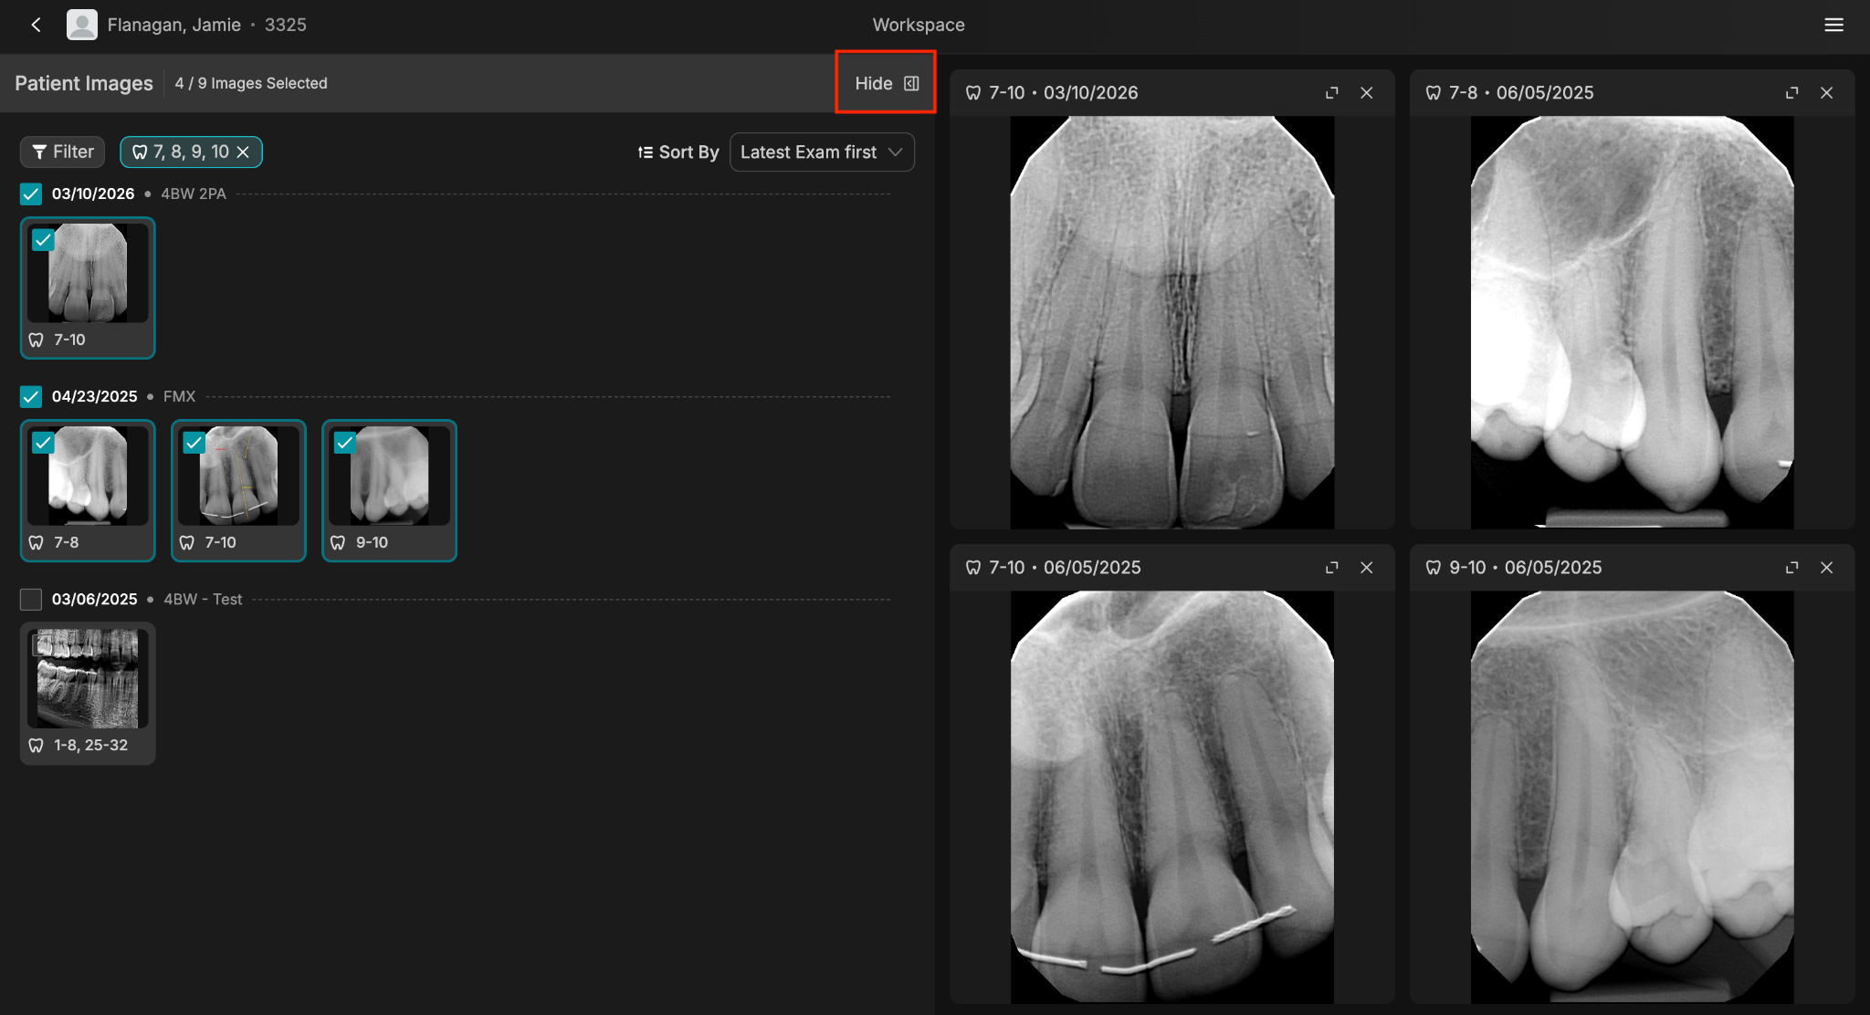Click the 4BW 2PA exam label
The height and width of the screenshot is (1015, 1870).
coord(194,194)
